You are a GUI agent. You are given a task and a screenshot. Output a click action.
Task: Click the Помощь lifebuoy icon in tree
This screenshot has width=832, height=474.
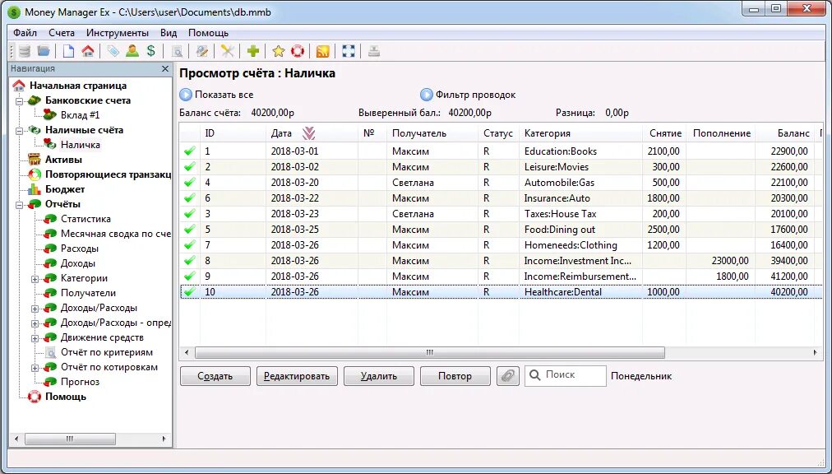click(x=34, y=397)
